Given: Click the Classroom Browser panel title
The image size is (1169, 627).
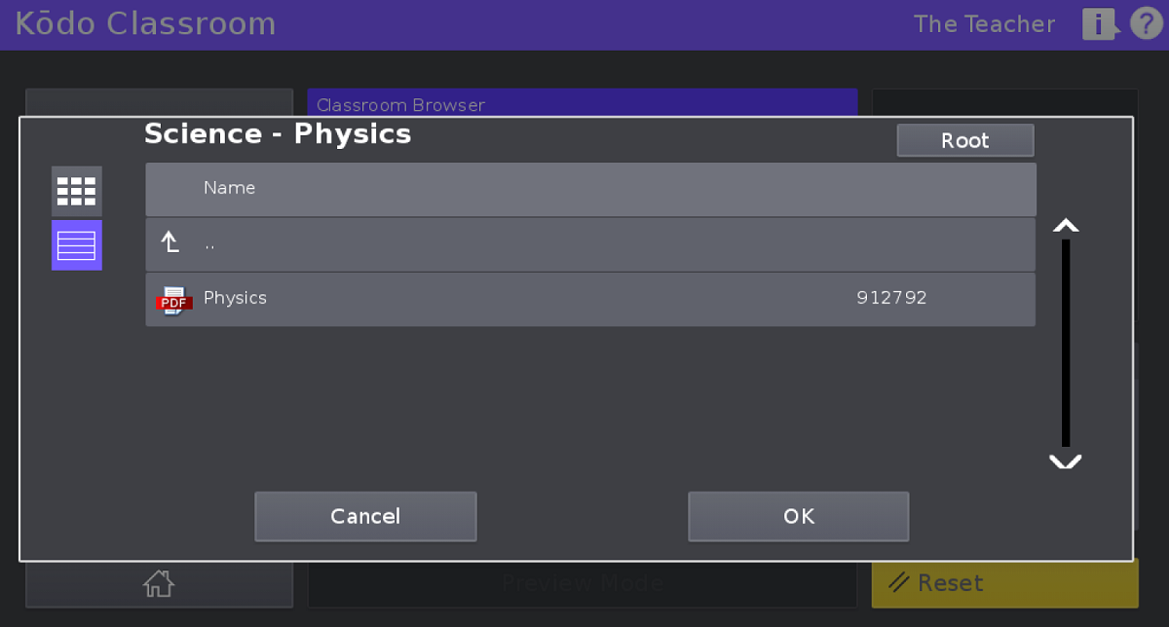Looking at the screenshot, I should point(400,104).
